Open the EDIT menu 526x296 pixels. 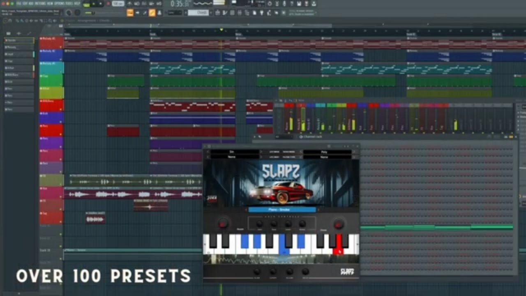click(x=25, y=3)
